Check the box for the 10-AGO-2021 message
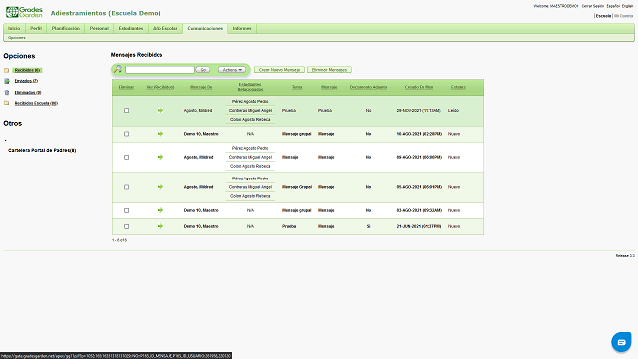This screenshot has width=638, height=359. point(127,134)
